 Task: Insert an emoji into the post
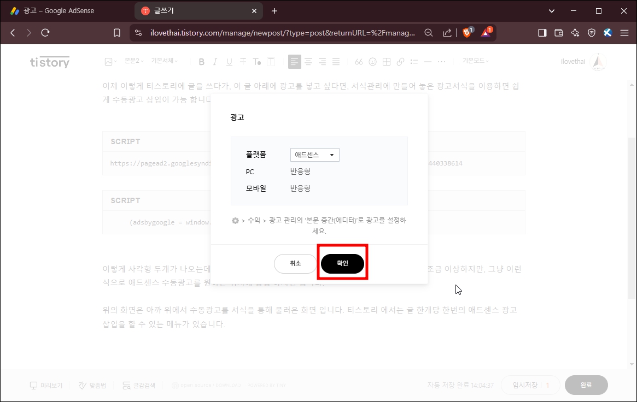[372, 61]
